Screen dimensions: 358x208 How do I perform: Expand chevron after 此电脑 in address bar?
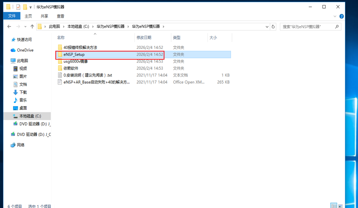click(x=64, y=26)
